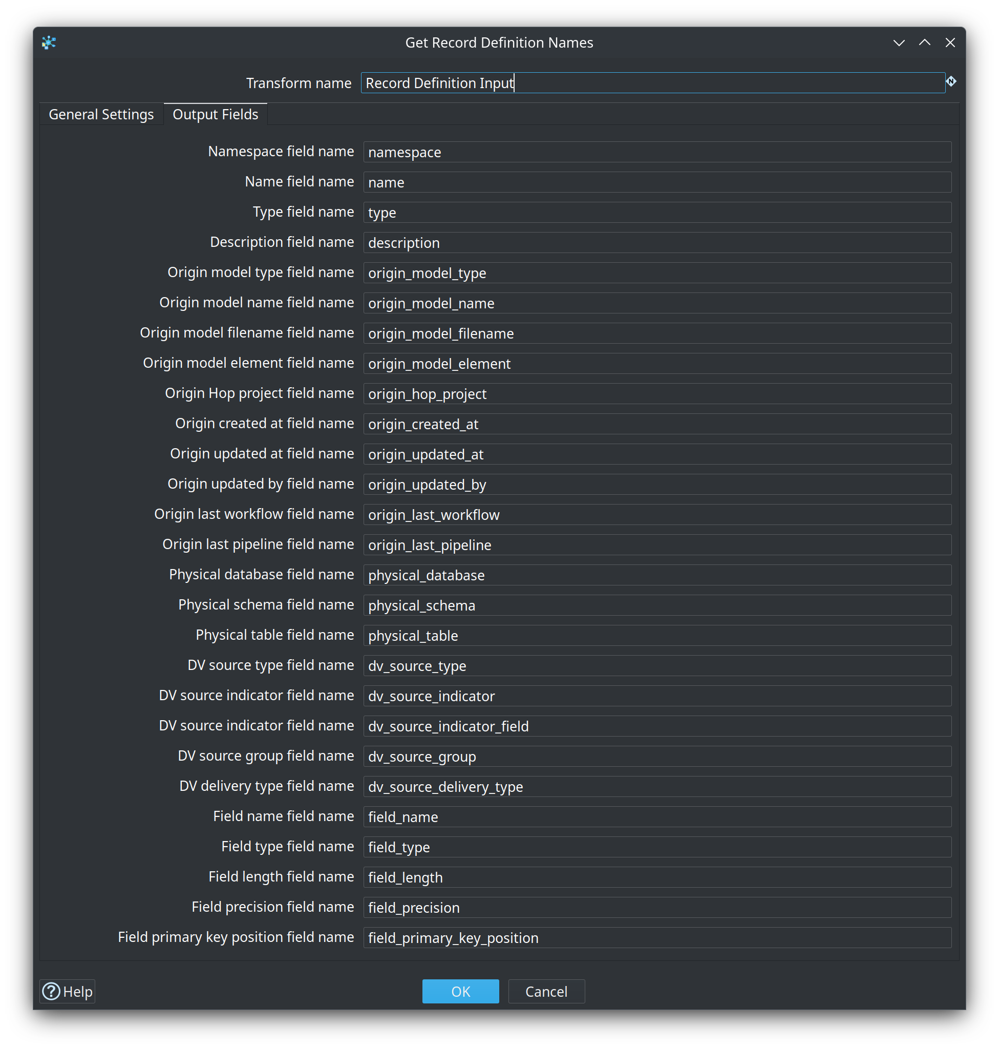This screenshot has width=999, height=1049.
Task: Click the dv_source_delivery_type input field
Action: click(x=657, y=787)
